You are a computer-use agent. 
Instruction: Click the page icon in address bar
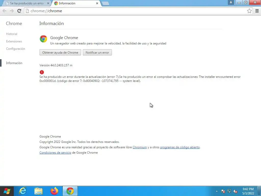(28, 11)
